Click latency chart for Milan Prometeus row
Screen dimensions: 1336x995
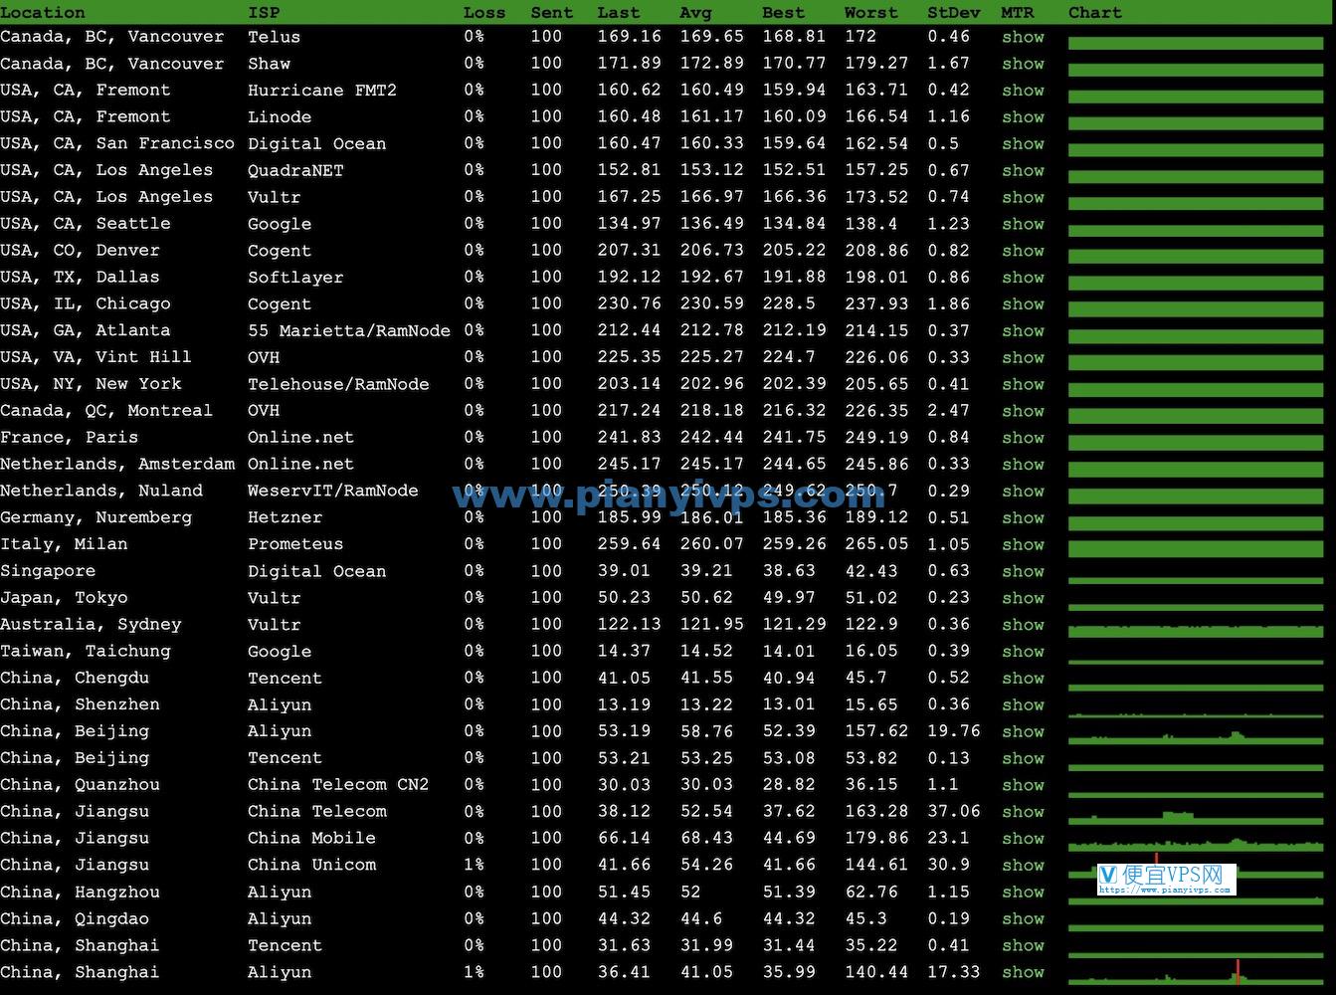(1196, 549)
